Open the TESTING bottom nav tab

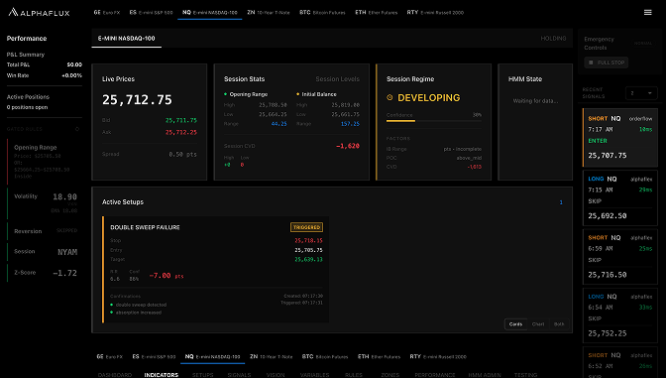525,375
